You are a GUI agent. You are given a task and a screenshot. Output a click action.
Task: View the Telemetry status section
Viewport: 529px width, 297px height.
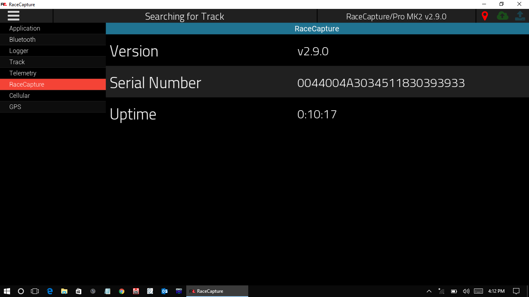(x=53, y=73)
